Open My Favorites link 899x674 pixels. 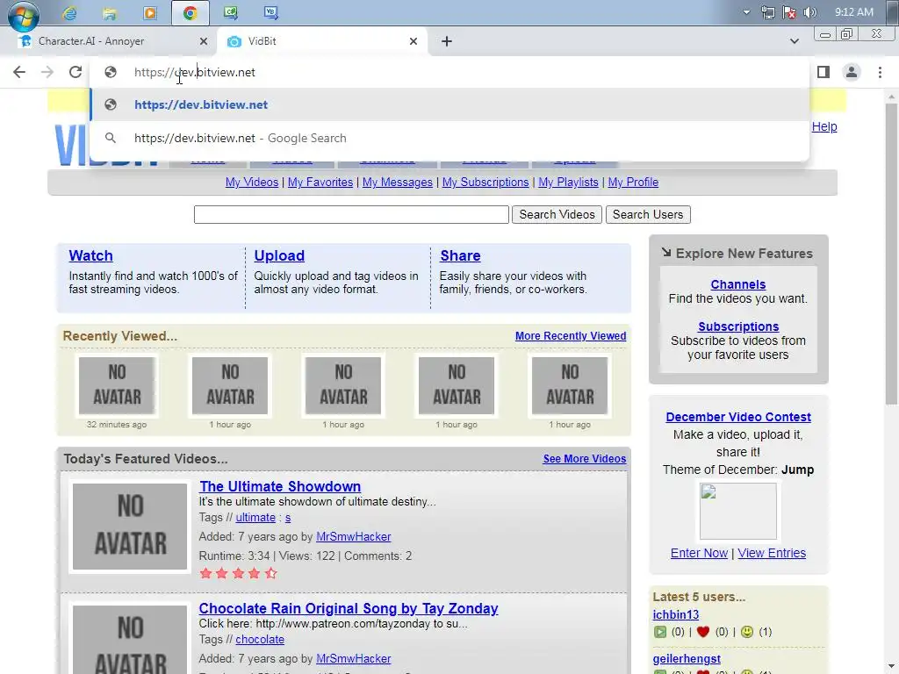pos(320,183)
